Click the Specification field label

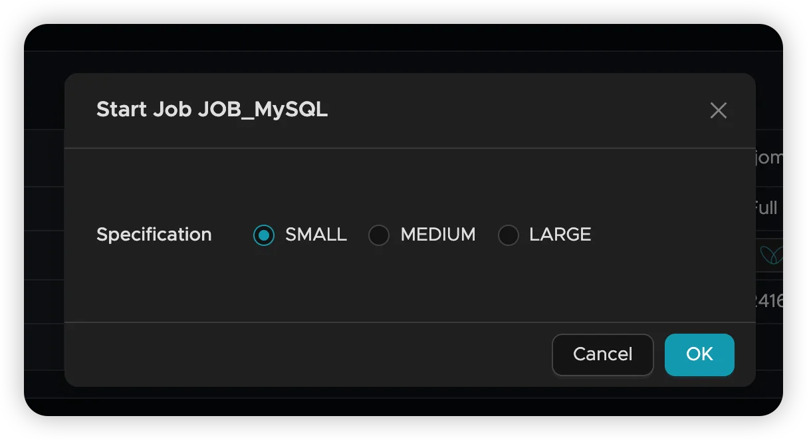pyautogui.click(x=154, y=235)
